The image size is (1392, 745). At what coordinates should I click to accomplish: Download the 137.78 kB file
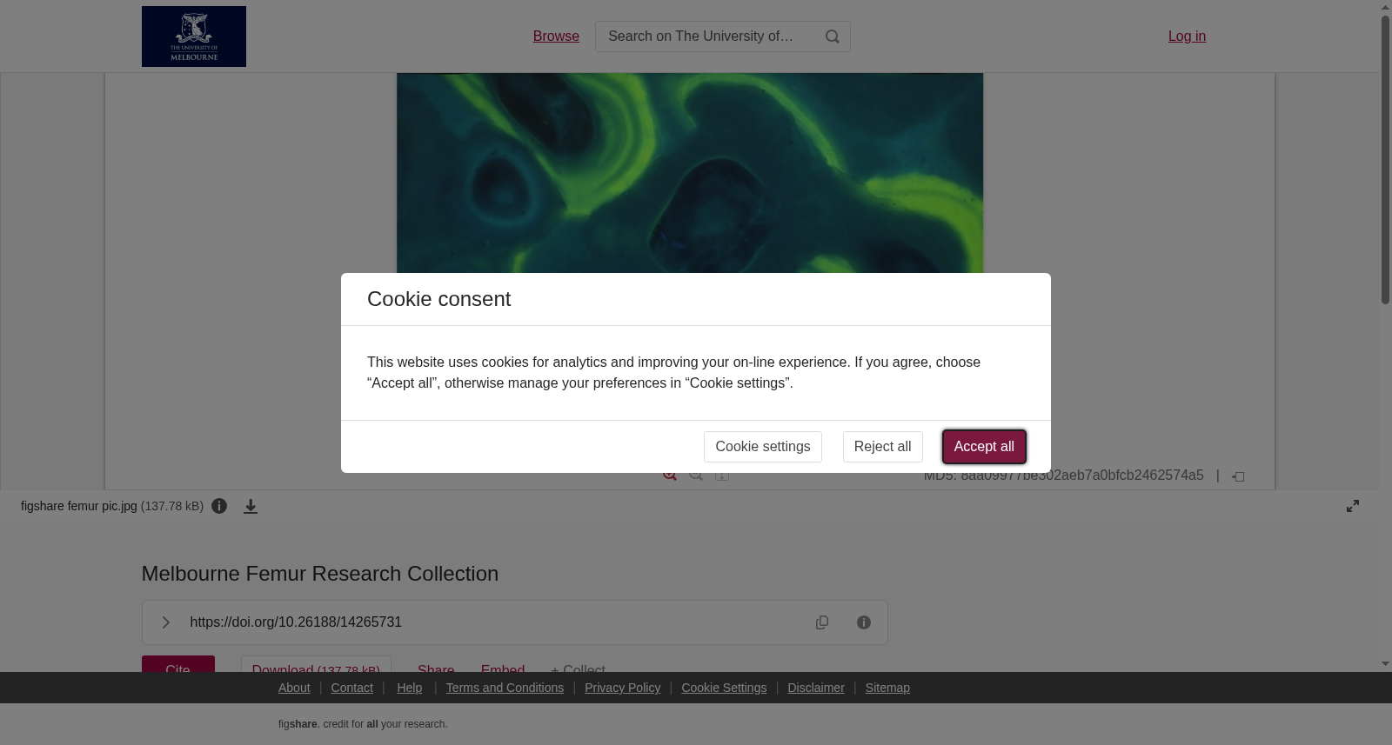point(316,664)
